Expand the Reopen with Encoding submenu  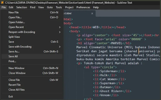32,32
